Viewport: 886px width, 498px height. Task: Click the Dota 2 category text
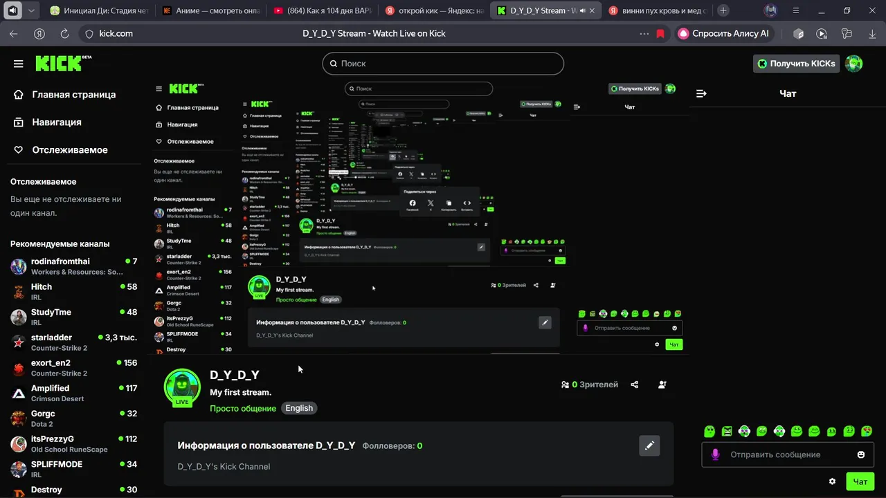click(x=42, y=425)
